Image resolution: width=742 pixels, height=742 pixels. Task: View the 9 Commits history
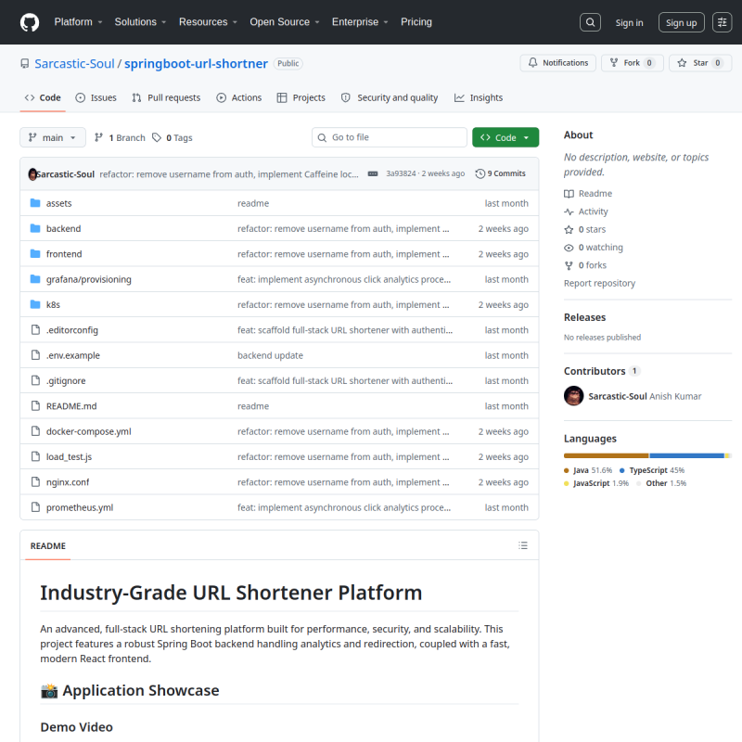501,173
